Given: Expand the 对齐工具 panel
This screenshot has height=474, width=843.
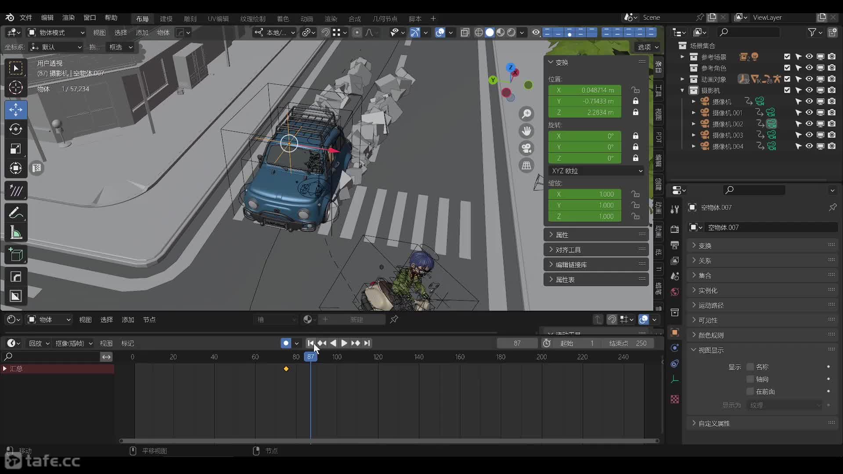Looking at the screenshot, I should tap(596, 250).
